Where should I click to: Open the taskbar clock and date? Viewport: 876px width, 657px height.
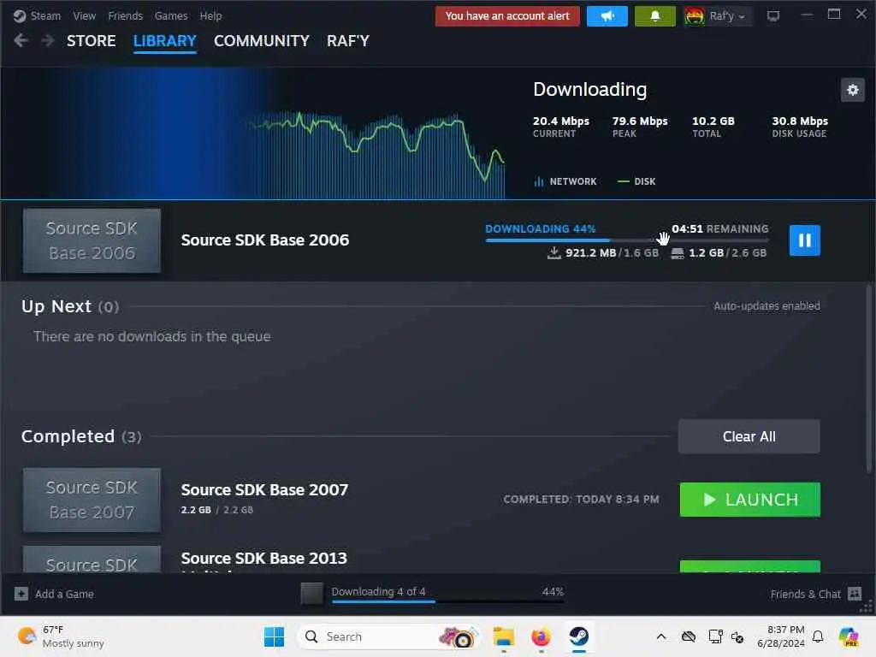[780, 636]
